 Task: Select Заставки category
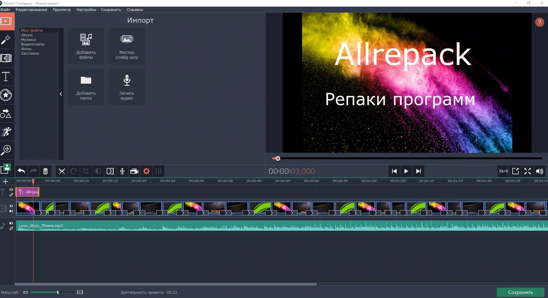pos(30,53)
